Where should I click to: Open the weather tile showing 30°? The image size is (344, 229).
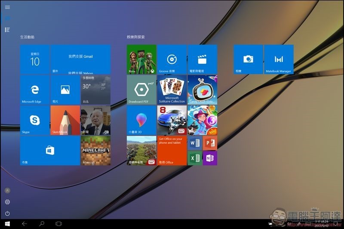(x=95, y=90)
